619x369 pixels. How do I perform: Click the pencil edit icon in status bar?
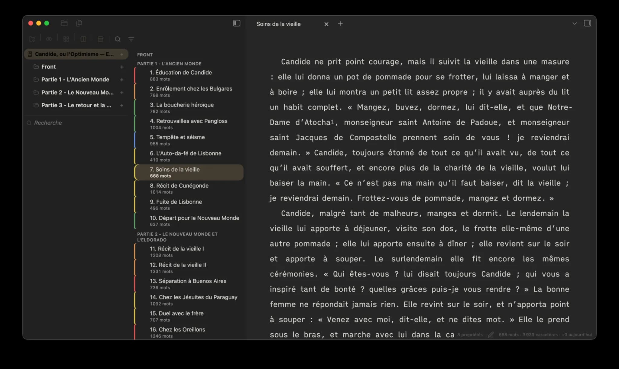point(491,335)
